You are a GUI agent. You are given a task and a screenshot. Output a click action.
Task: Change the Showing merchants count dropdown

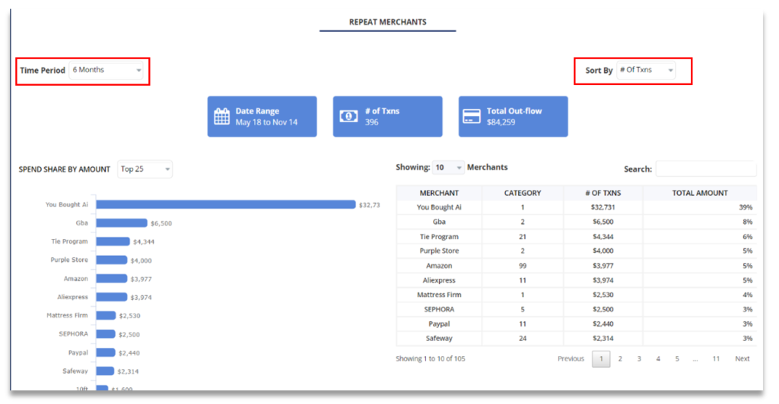[x=448, y=168]
